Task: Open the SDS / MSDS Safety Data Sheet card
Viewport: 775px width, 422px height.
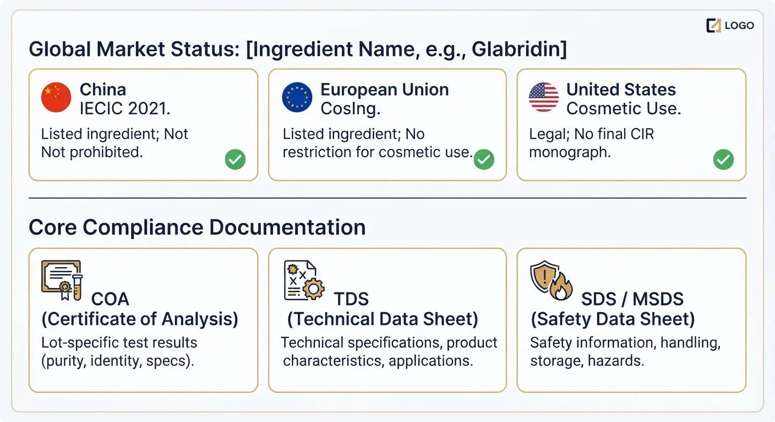Action: 631,320
